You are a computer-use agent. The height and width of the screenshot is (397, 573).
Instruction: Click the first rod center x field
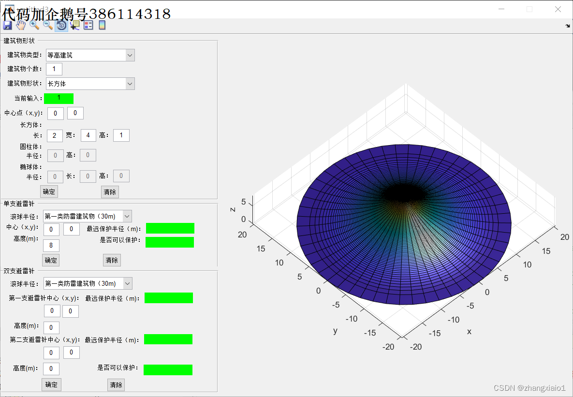(x=52, y=311)
